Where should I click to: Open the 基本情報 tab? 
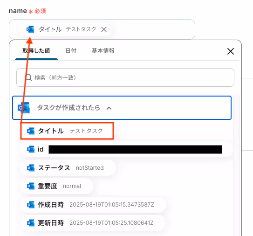(103, 51)
